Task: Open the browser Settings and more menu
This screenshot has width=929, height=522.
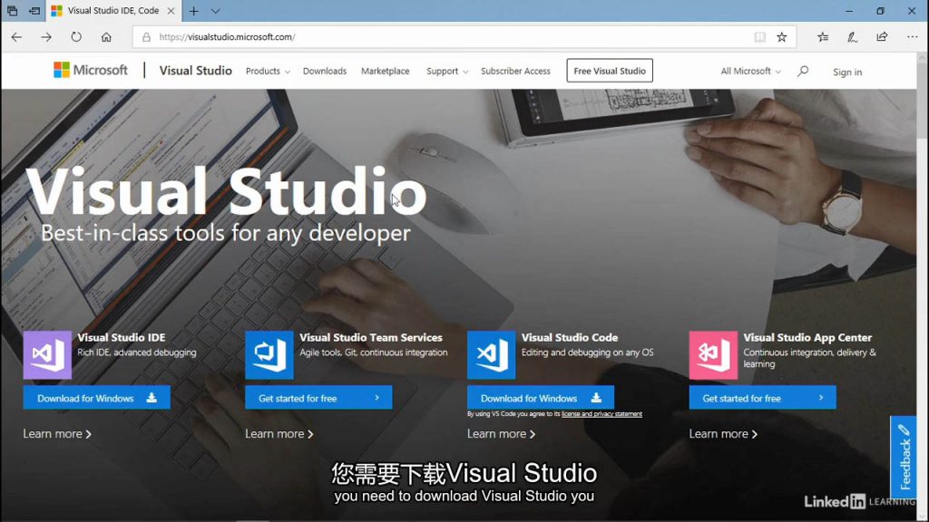Action: (912, 36)
